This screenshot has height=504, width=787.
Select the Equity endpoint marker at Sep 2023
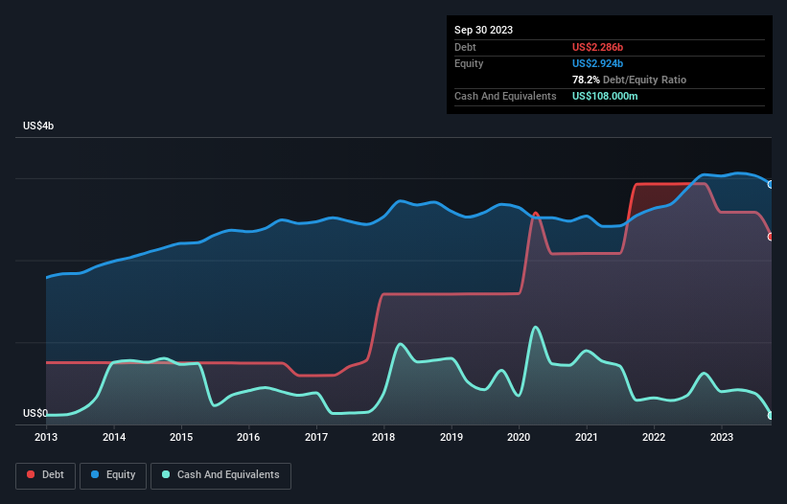[x=771, y=185]
